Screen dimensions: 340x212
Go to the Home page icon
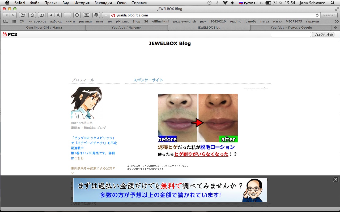coord(32,15)
